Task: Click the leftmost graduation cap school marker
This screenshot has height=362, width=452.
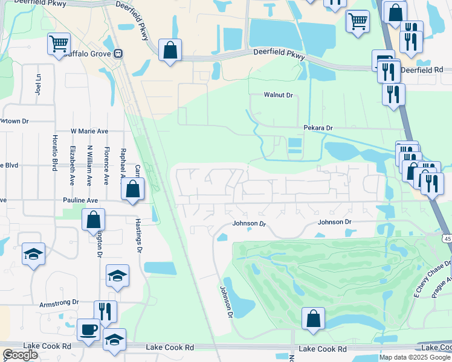Action: (34, 254)
